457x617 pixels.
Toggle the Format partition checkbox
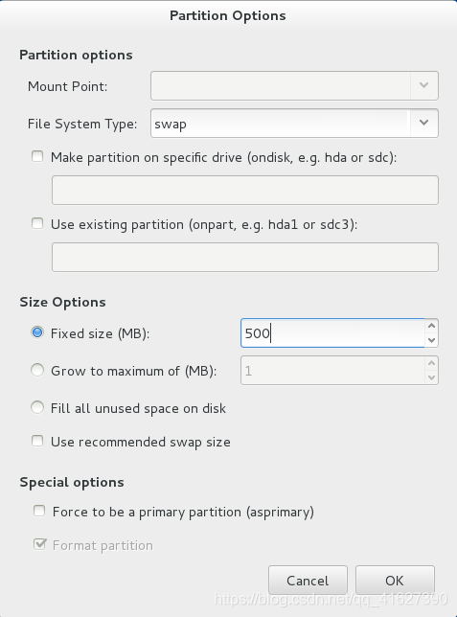click(39, 544)
